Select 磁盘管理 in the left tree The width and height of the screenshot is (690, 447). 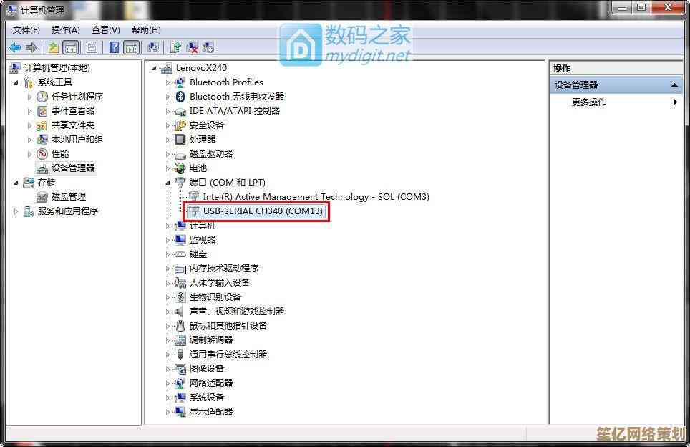click(x=68, y=196)
